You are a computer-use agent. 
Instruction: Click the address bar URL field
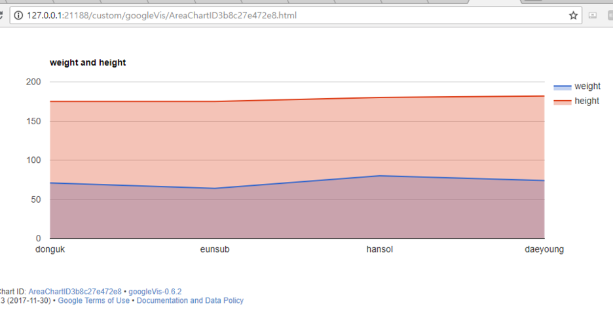[x=295, y=15]
